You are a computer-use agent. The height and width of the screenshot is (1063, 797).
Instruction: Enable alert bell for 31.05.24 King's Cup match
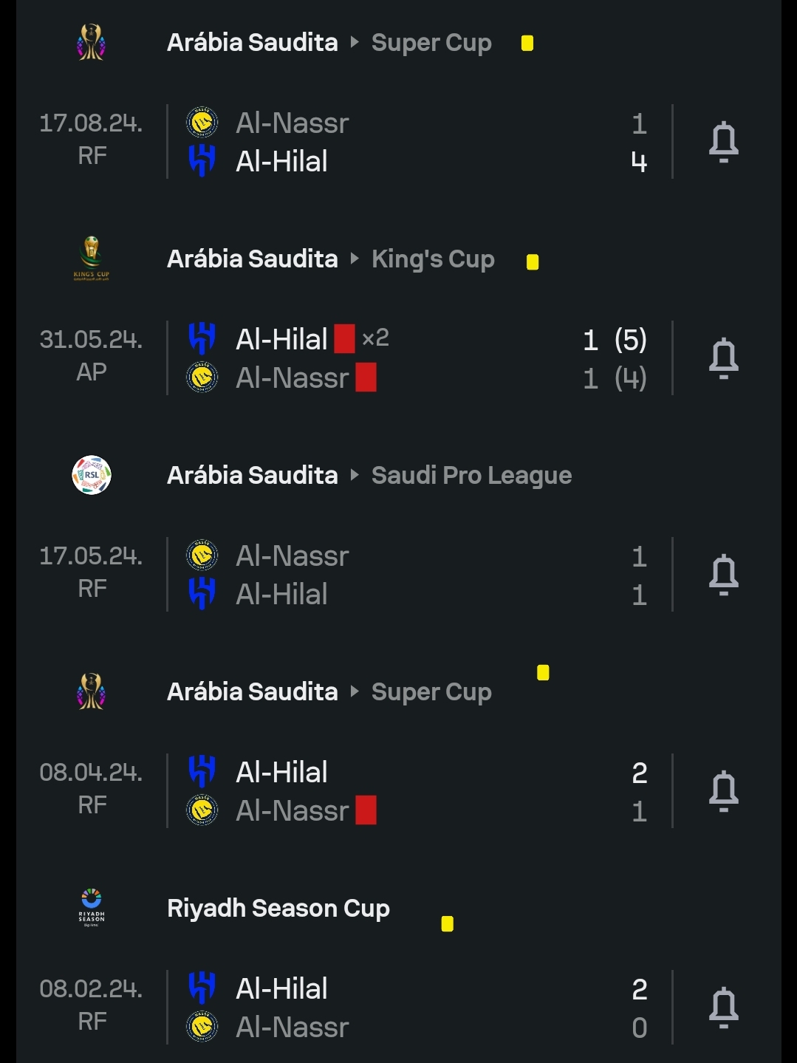point(723,358)
